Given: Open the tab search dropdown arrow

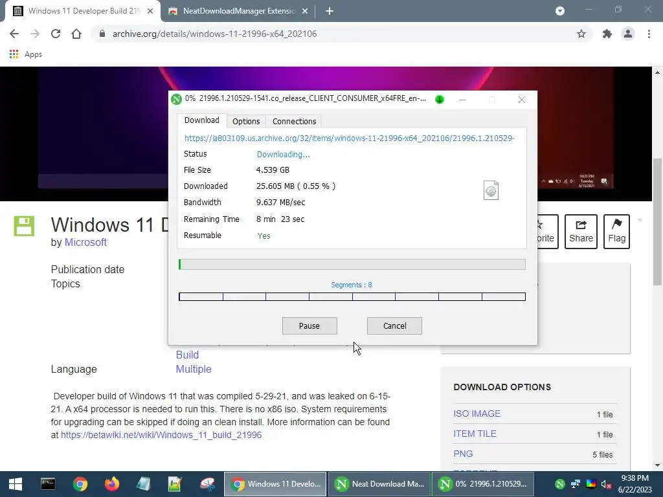Looking at the screenshot, I should (x=560, y=11).
